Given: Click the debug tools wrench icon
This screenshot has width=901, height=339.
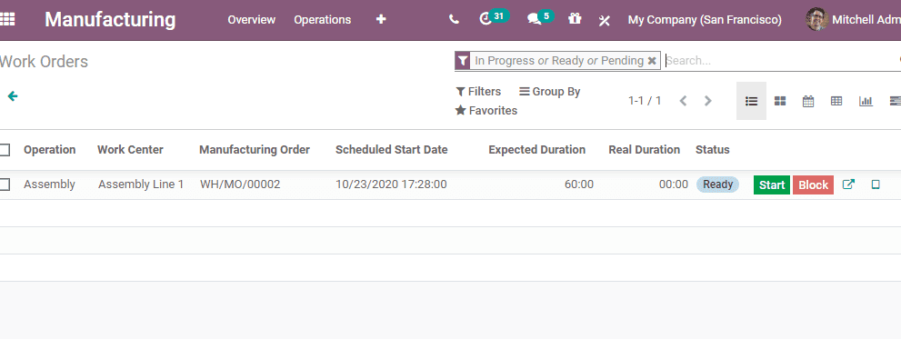Looking at the screenshot, I should point(604,21).
